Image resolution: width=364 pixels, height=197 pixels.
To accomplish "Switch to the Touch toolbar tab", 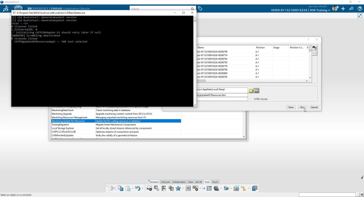I will coord(215,182).
